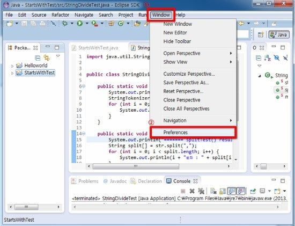Collapse all in the Outline view

coord(259,58)
